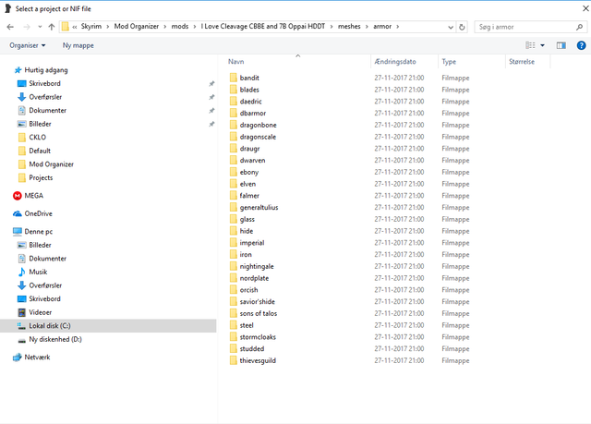Select MEGA in navigation pane
The width and height of the screenshot is (591, 424).
(33, 196)
